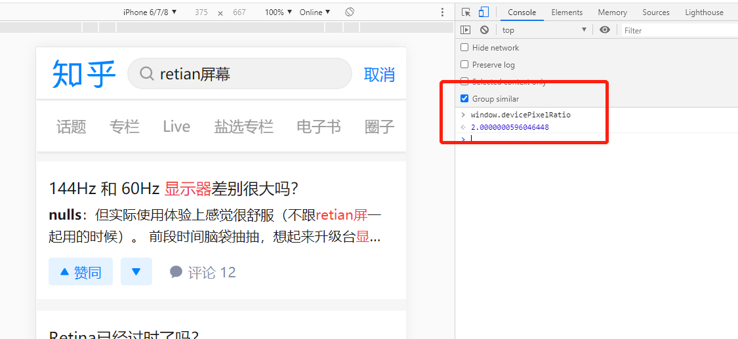Click the comment bubble icon 评论 12
Screen dimensions: 738x339
[176, 271]
